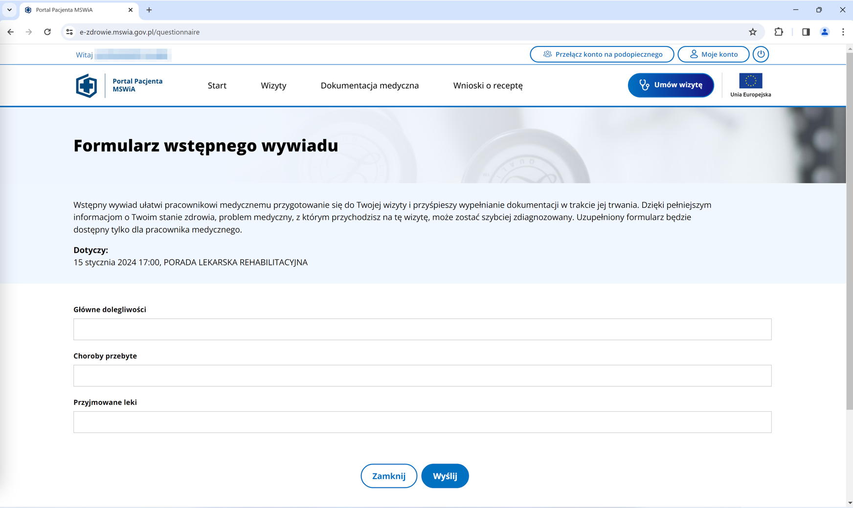View site information icon in address bar
This screenshot has width=853, height=508.
click(x=69, y=32)
